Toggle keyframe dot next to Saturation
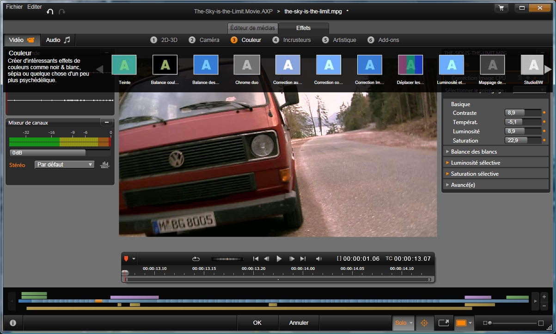556x334 pixels. (544, 140)
